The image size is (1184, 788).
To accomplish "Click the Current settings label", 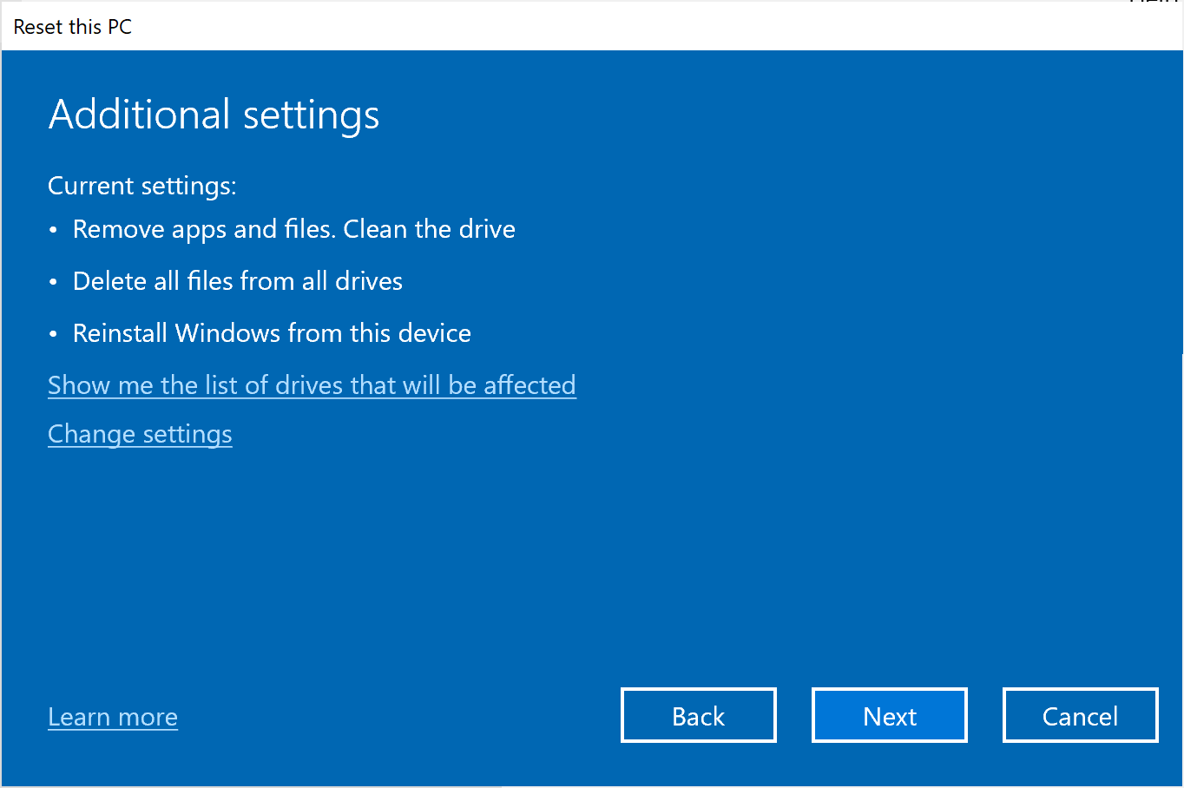I will (141, 185).
